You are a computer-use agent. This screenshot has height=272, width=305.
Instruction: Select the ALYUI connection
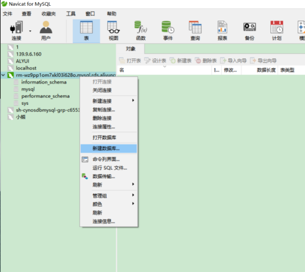coord(22,61)
